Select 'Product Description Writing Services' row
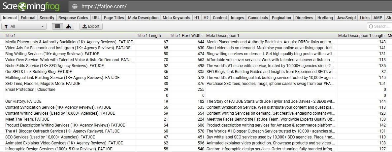The width and height of the screenshot is (392, 152). pyautogui.click(x=65, y=125)
